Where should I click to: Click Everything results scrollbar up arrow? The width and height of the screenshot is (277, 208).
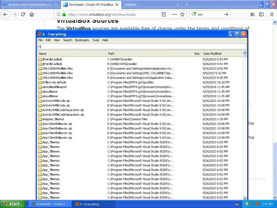pyautogui.click(x=245, y=53)
